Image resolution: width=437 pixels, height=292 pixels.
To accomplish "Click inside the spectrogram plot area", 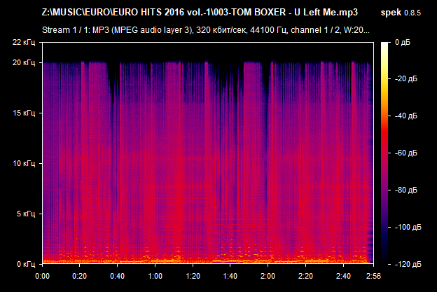I will click(208, 153).
